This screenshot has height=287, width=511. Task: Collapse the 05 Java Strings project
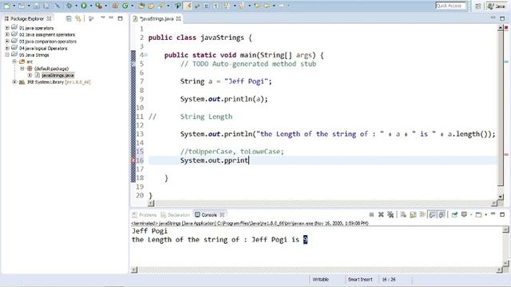tap(7, 55)
